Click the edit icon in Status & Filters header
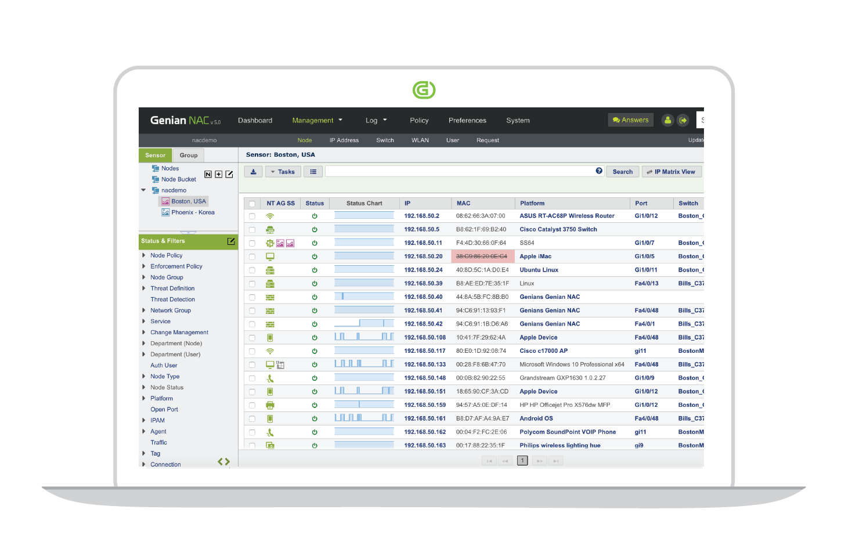 point(231,241)
